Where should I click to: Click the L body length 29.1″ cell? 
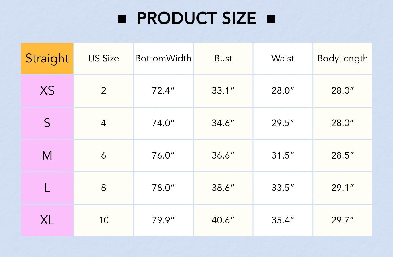[343, 188]
